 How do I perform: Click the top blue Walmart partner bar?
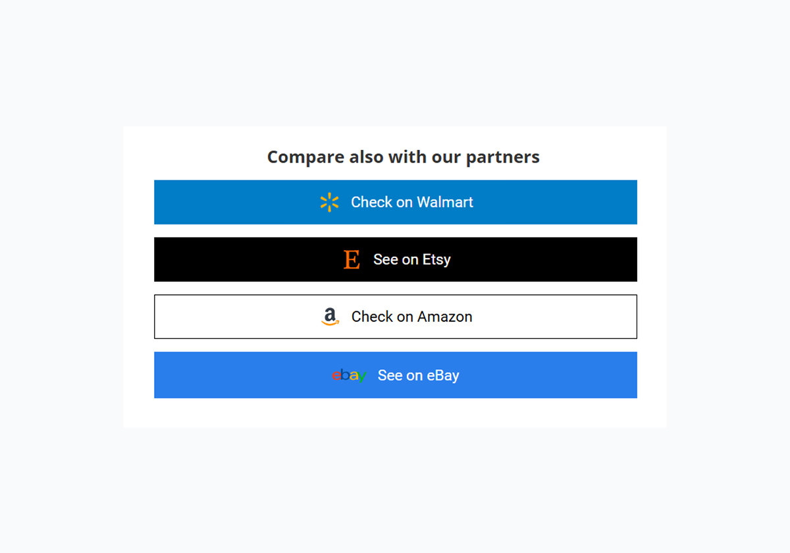(x=395, y=202)
